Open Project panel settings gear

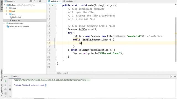[40, 1]
